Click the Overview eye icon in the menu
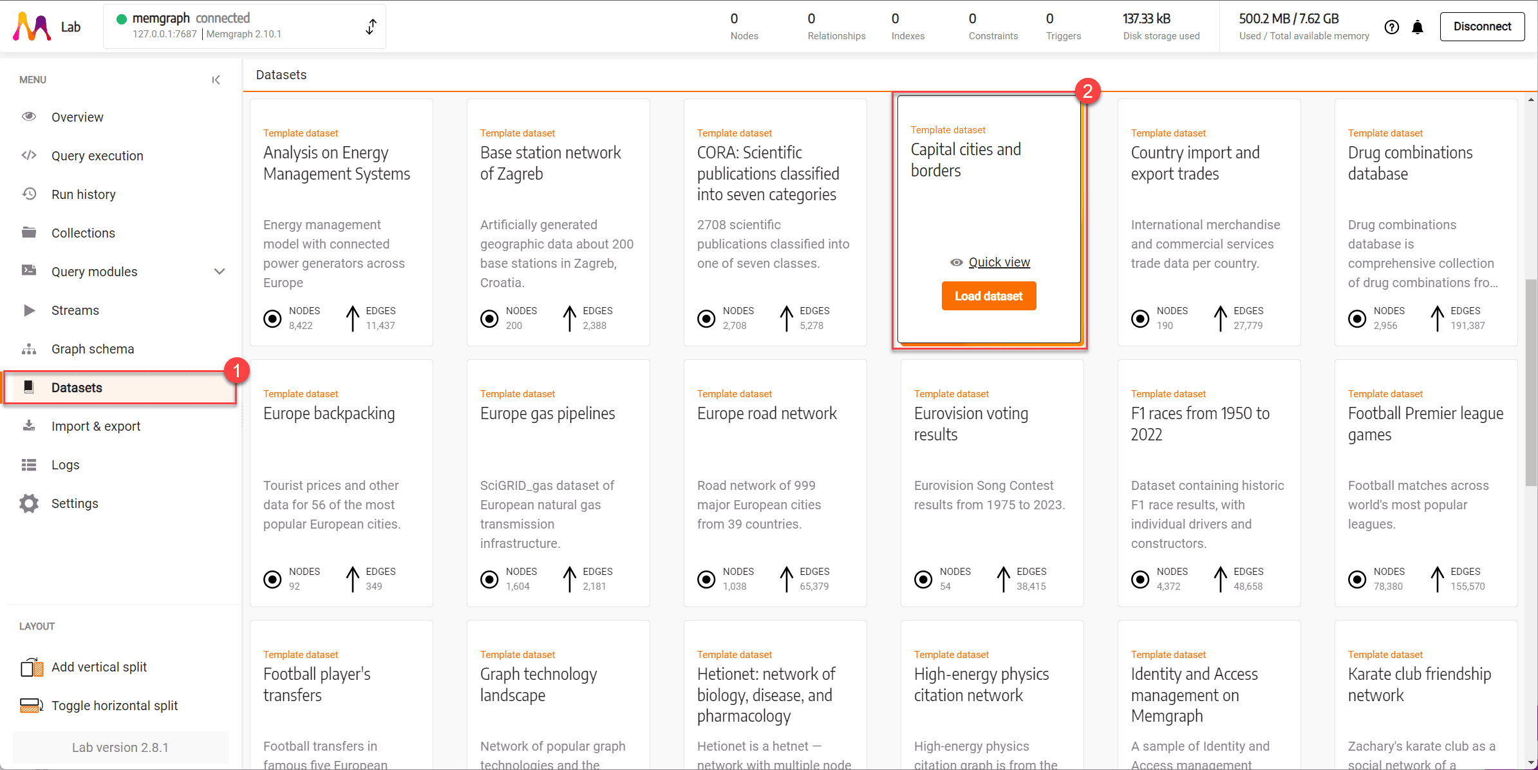Screen dimensions: 1538x770 coord(29,117)
